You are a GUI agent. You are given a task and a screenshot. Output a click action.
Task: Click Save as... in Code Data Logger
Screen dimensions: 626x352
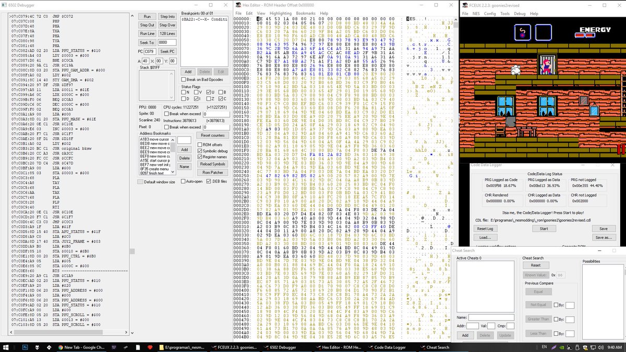point(604,237)
